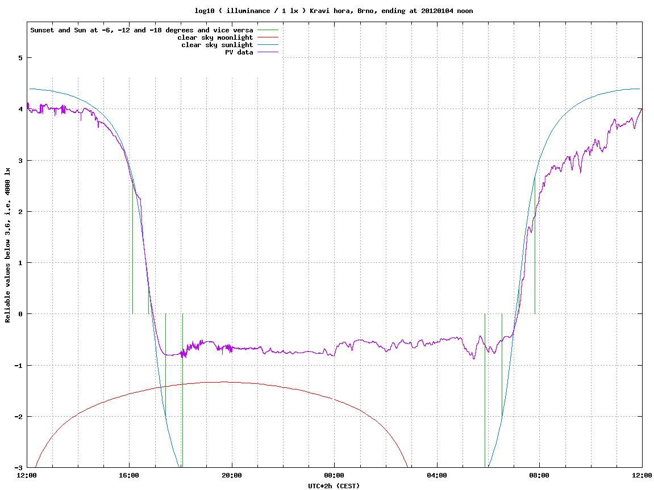Click the x-axis label 04:00

point(437,475)
